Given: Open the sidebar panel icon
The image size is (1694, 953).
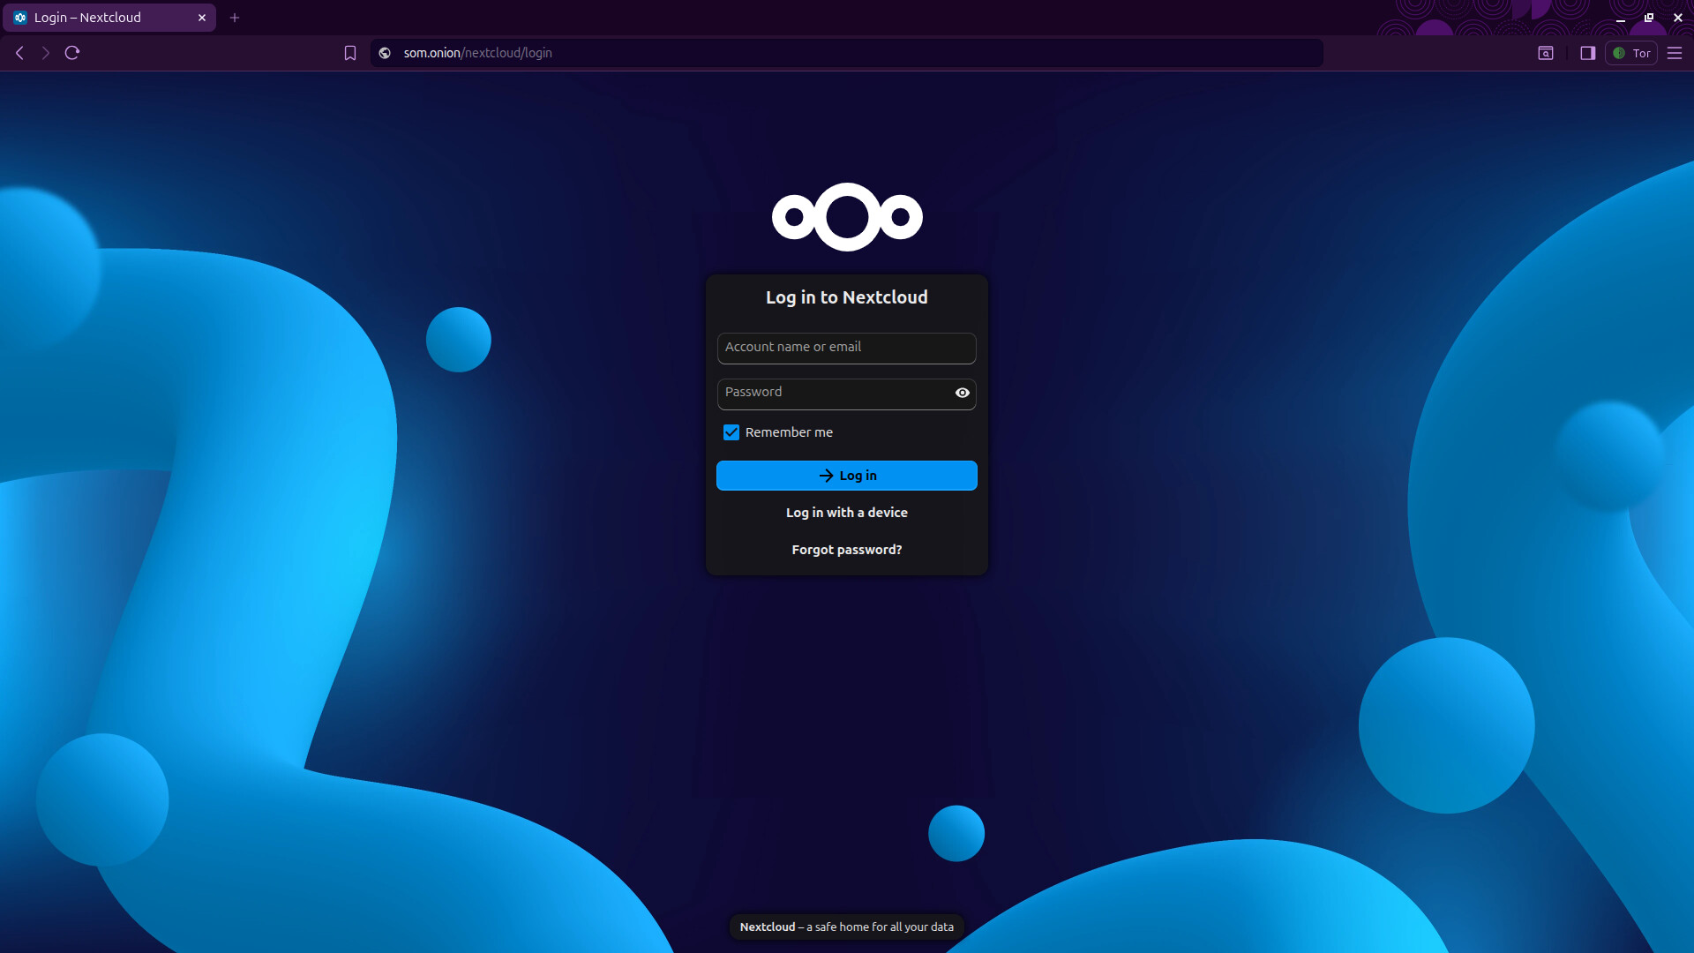Looking at the screenshot, I should coord(1587,53).
